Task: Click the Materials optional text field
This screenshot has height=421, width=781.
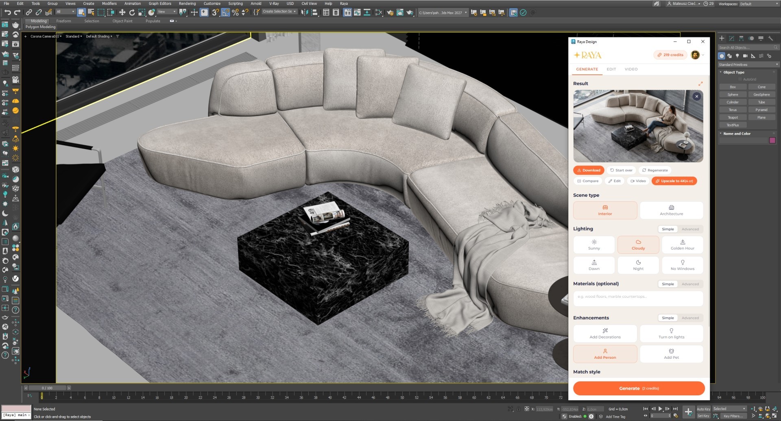Action: pos(638,299)
